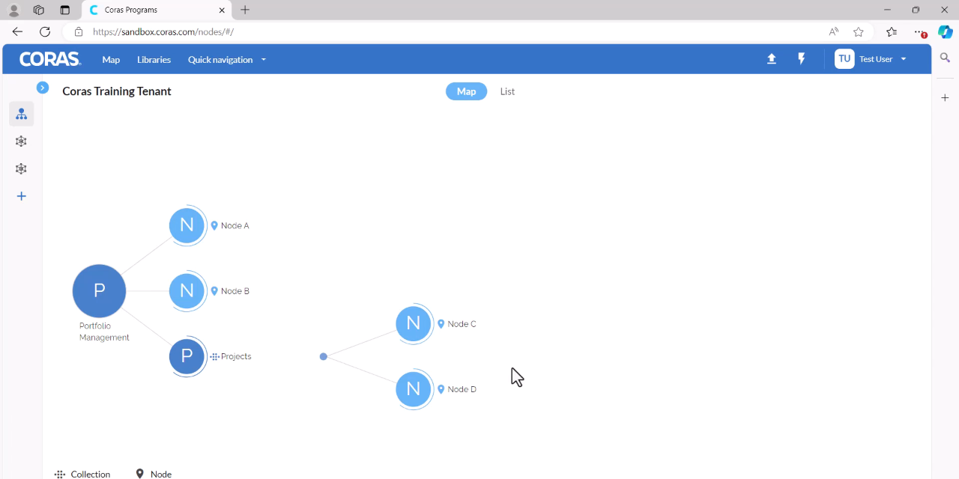Screen dimensions: 959x479
Task: Click the plus icon in sidebar
Action: pyautogui.click(x=22, y=196)
